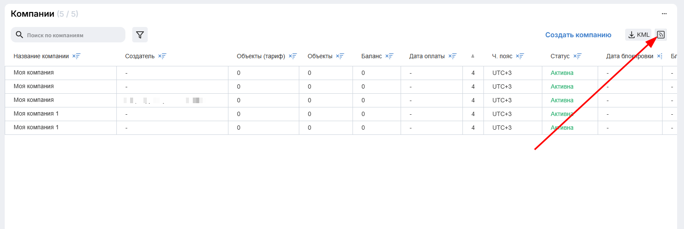Viewport: 684px width, 229px height.
Task: Sort by Баланс column header
Action: pyautogui.click(x=372, y=56)
